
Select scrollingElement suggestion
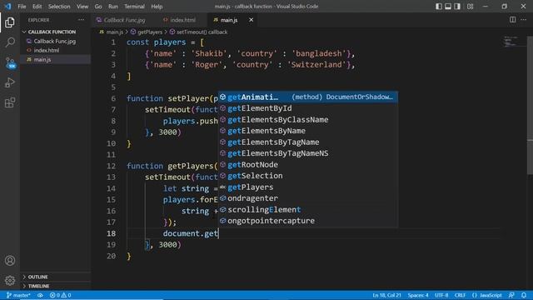[x=308, y=209]
